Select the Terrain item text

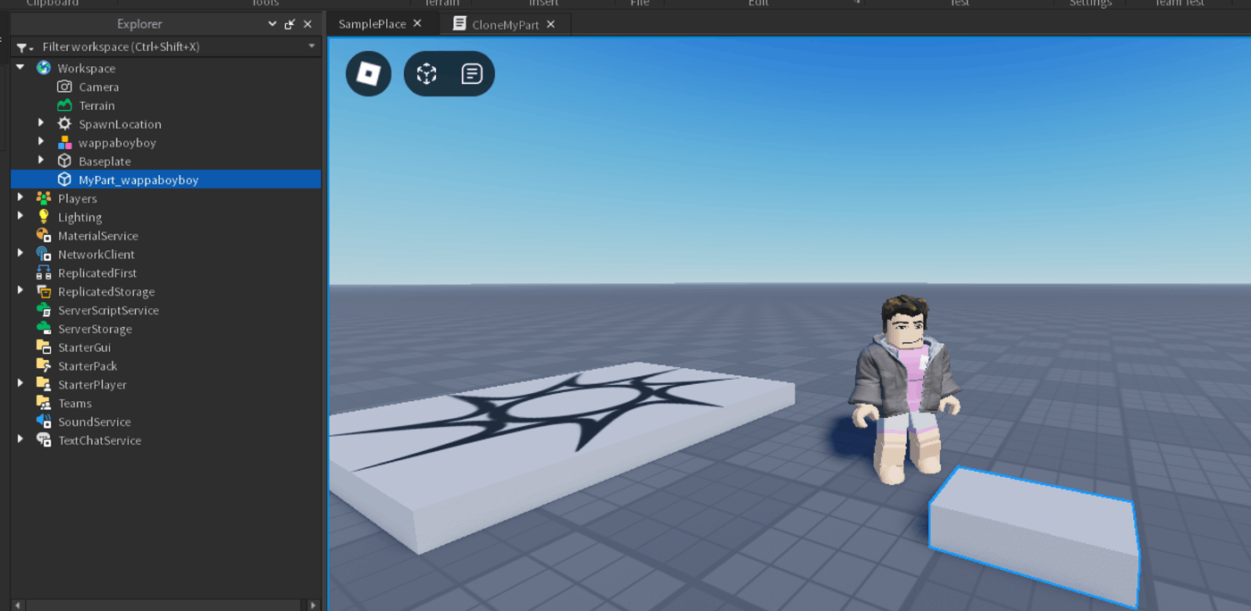(x=97, y=105)
